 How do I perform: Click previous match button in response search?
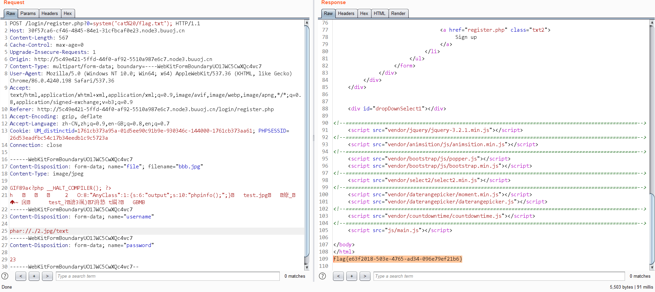[x=338, y=276]
